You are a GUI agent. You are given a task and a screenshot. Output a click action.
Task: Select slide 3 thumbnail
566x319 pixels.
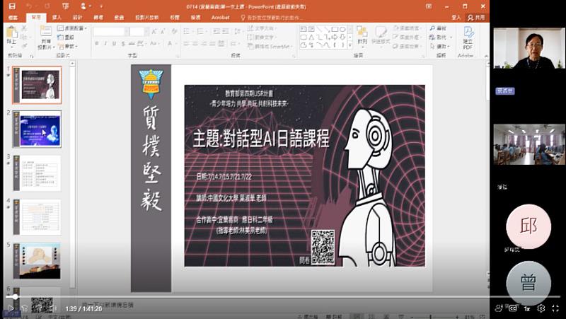(37, 173)
